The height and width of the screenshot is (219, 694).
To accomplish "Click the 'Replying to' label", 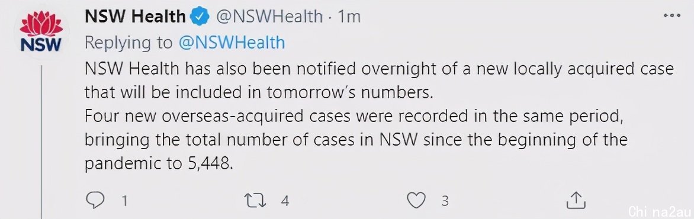I will (x=128, y=43).
